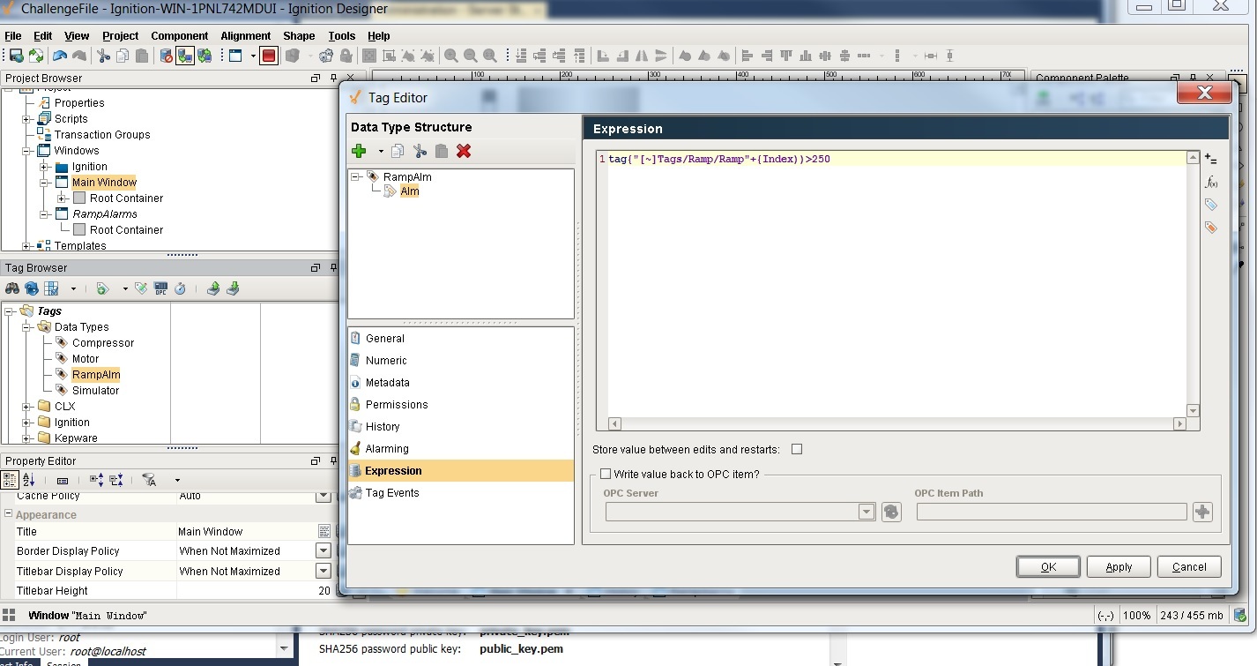Viewport: 1257px width, 666px height.
Task: Collapse the Data Types folder
Action: 26,326
